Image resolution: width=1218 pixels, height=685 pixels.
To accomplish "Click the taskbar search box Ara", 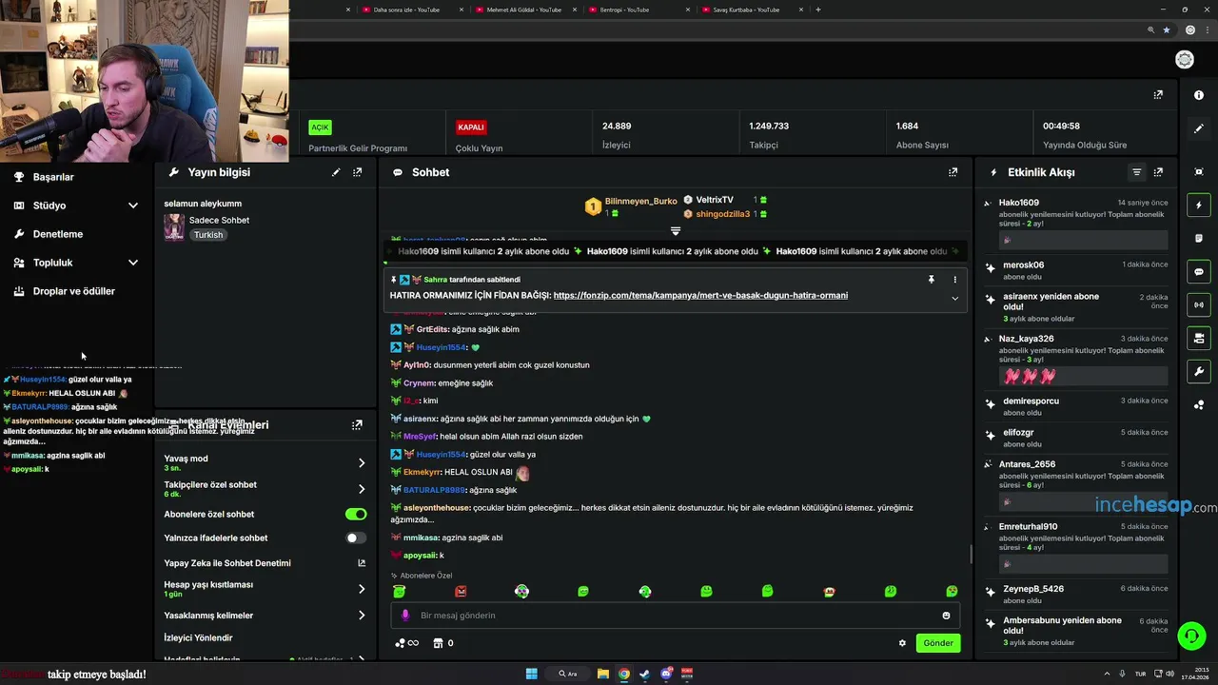I will pyautogui.click(x=568, y=674).
